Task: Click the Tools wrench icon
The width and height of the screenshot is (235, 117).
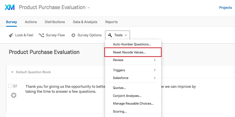Action: [x=110, y=35]
